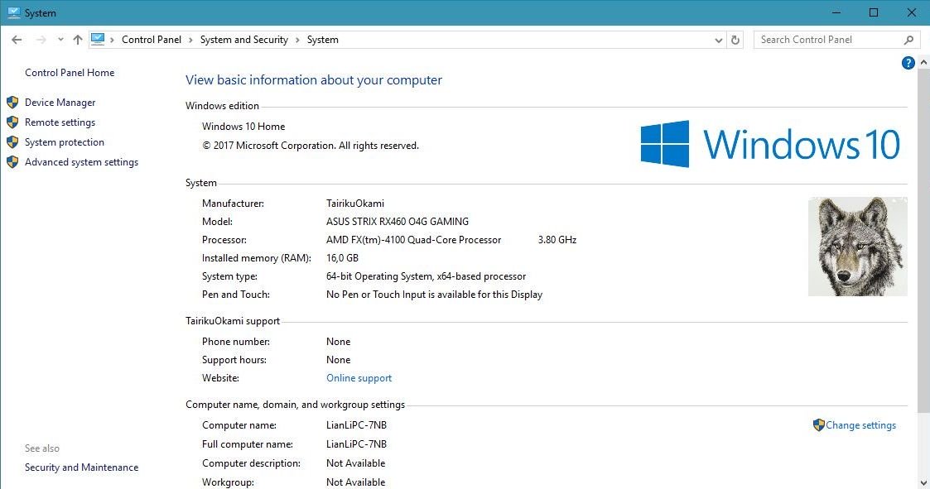
Task: Click the wolf OEM logo image
Action: pyautogui.click(x=858, y=247)
